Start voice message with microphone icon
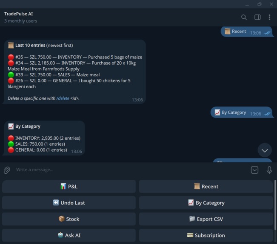The height and width of the screenshot is (244, 277). tap(269, 170)
